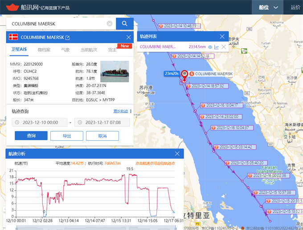Click the 2023-12-14 18:57:32 track label
The width and height of the screenshot is (303, 230).
click(x=207, y=86)
